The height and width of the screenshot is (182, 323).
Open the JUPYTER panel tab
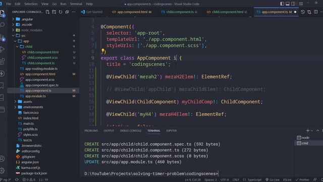click(172, 130)
